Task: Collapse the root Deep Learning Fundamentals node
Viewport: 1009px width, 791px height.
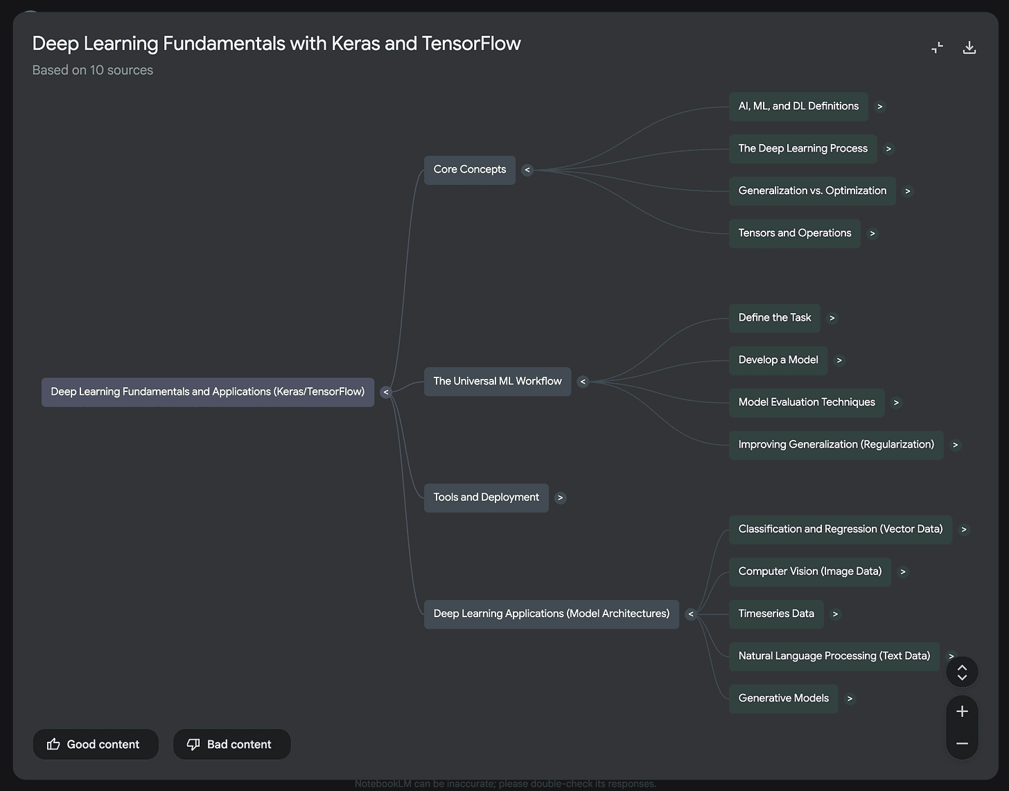Action: (x=386, y=393)
